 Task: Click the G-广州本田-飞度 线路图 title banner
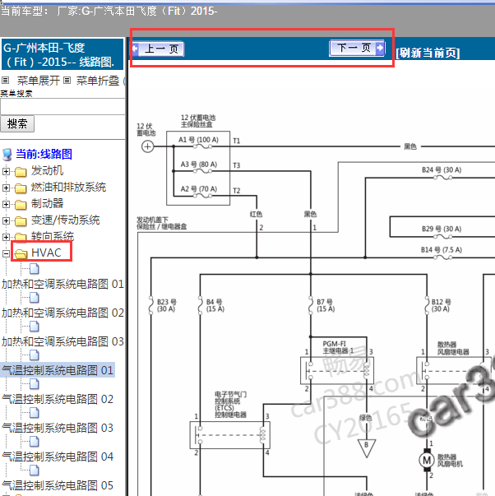coord(62,54)
